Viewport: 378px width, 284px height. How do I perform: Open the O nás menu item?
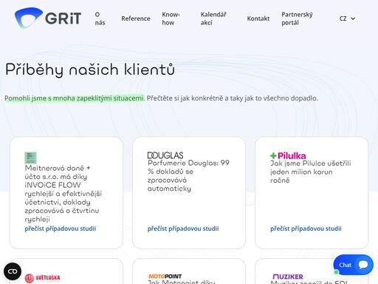pyautogui.click(x=100, y=18)
